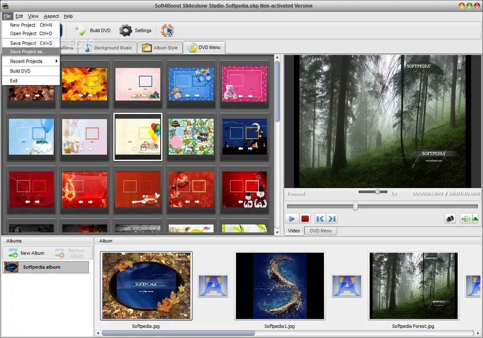The height and width of the screenshot is (338, 483).
Task: Select green candy party template
Action: coord(191,137)
